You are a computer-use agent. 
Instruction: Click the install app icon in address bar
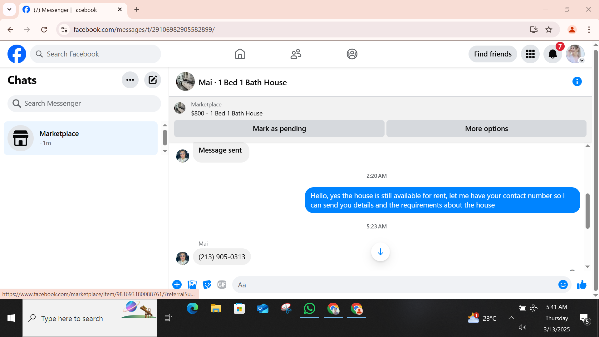pos(533,30)
